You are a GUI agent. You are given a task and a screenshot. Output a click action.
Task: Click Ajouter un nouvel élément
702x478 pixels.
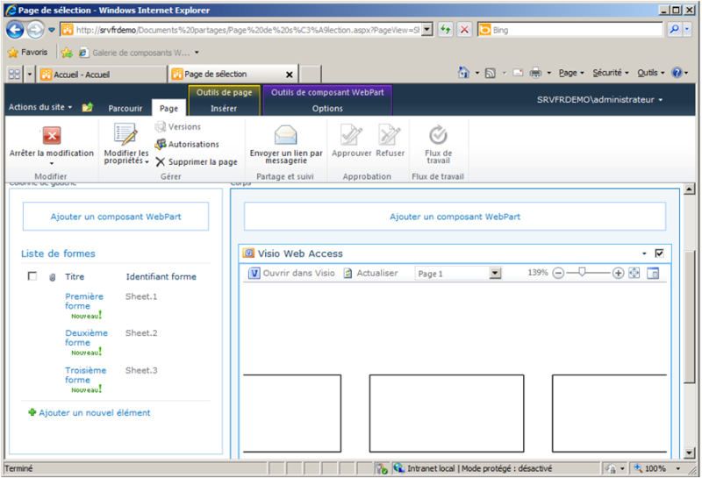pyautogui.click(x=94, y=412)
